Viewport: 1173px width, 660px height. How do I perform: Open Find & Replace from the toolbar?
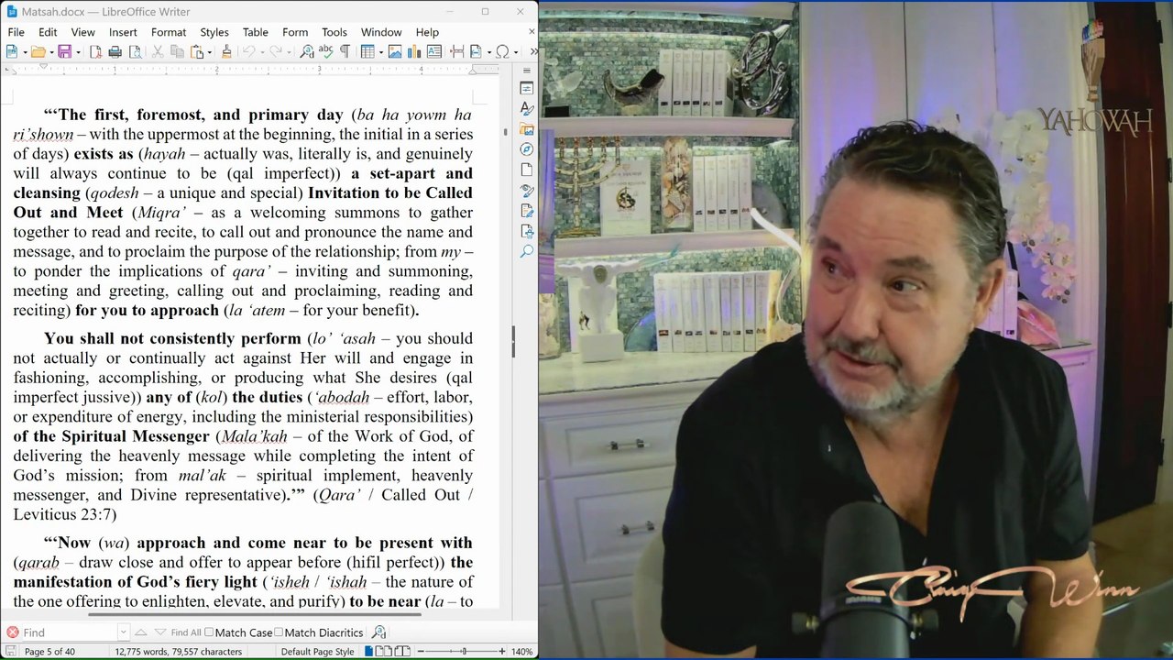pyautogui.click(x=307, y=51)
